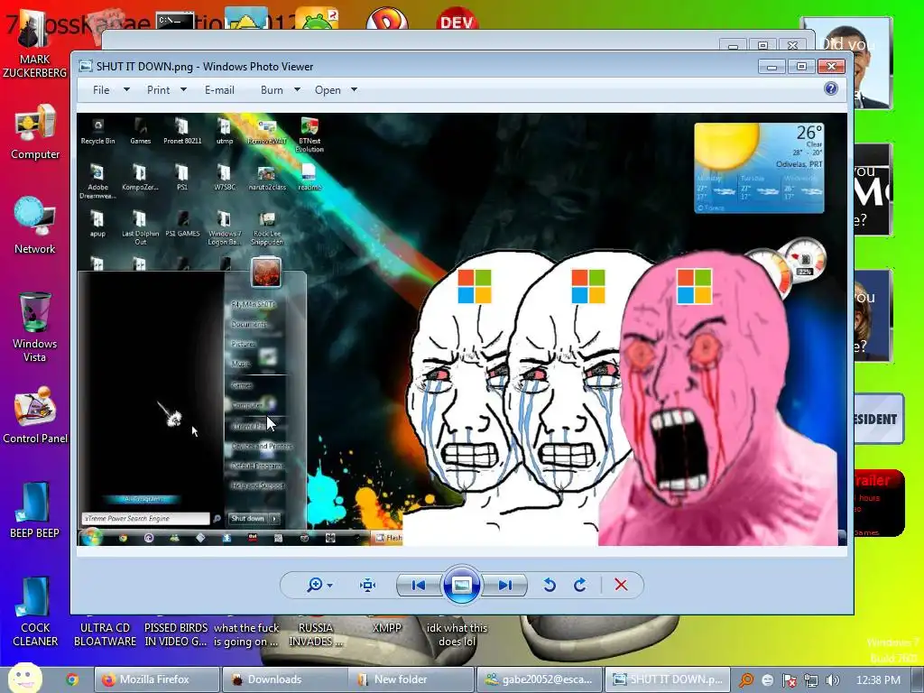Select the red DEV desktop icon
This screenshot has height=693, width=924.
pyautogui.click(x=457, y=19)
